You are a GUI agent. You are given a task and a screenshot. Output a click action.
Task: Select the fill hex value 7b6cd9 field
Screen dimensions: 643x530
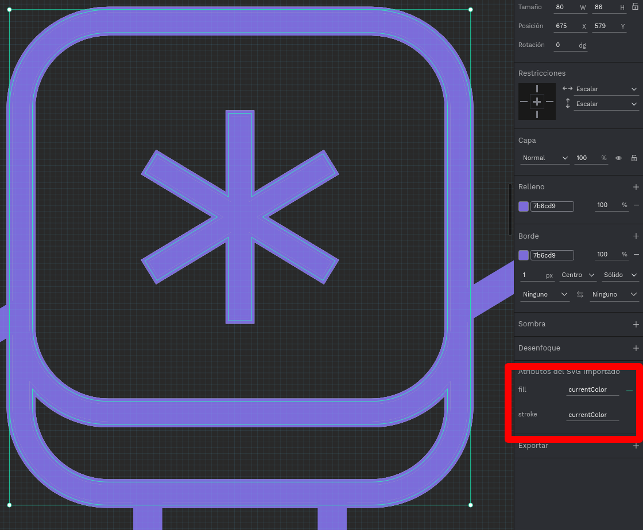[551, 206]
